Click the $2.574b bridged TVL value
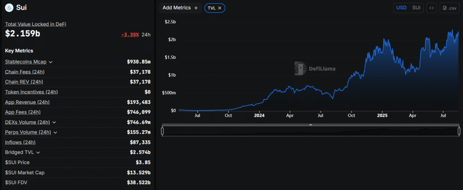The image size is (463, 190). 140,152
